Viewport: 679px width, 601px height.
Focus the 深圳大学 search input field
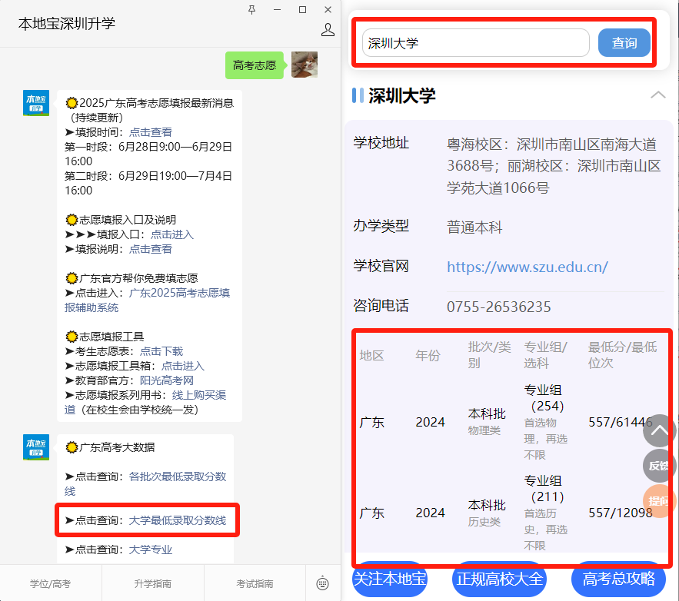coord(475,43)
